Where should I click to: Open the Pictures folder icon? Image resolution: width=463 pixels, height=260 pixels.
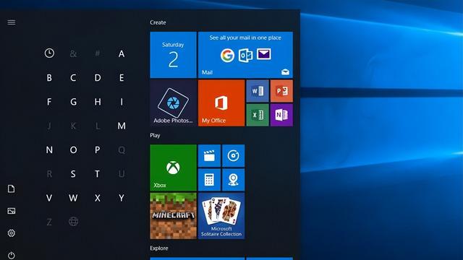pyautogui.click(x=12, y=211)
